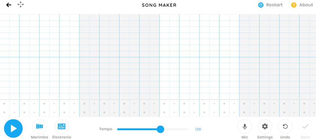Click the back arrow icon
Viewport: 316px width, 140px height.
(9, 5)
